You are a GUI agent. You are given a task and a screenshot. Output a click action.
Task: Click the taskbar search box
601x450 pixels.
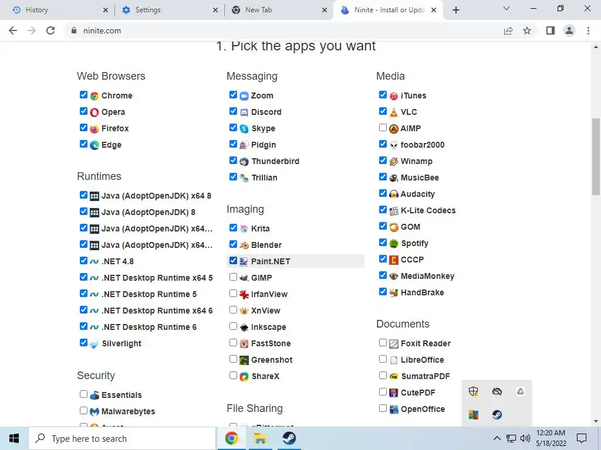click(122, 438)
